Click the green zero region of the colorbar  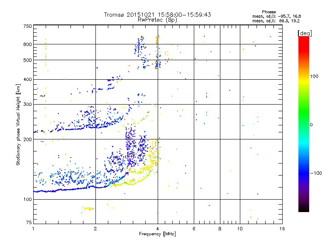[304, 124]
